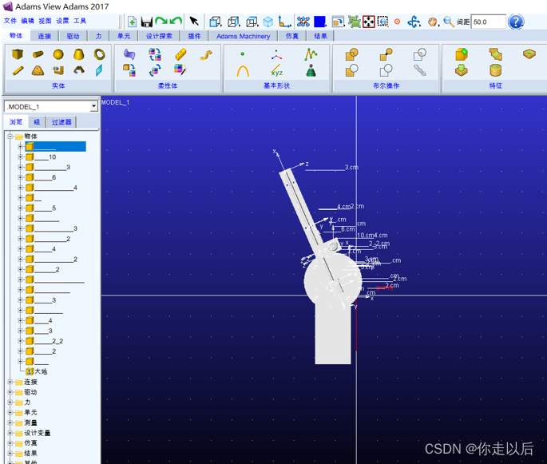Viewport: 547px width, 464px height.
Task: Apply the chamfer feature tool
Action: pyautogui.click(x=495, y=54)
